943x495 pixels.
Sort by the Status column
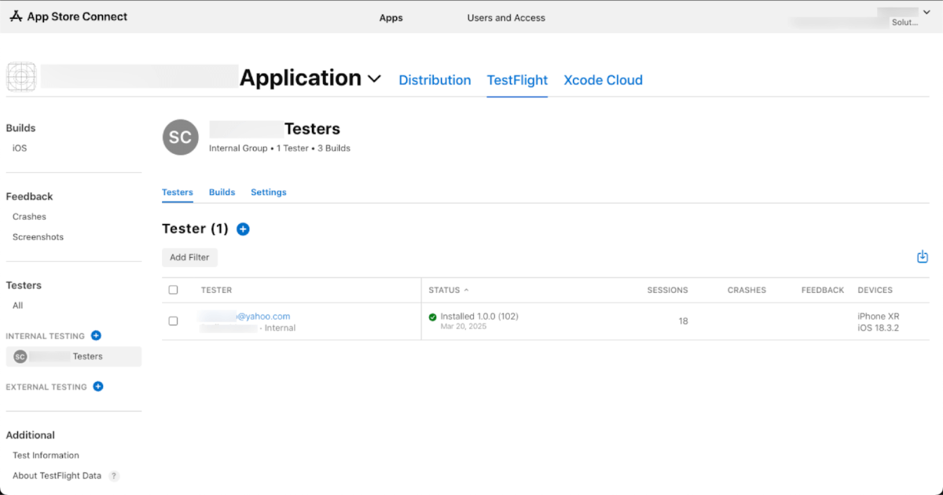coord(448,290)
